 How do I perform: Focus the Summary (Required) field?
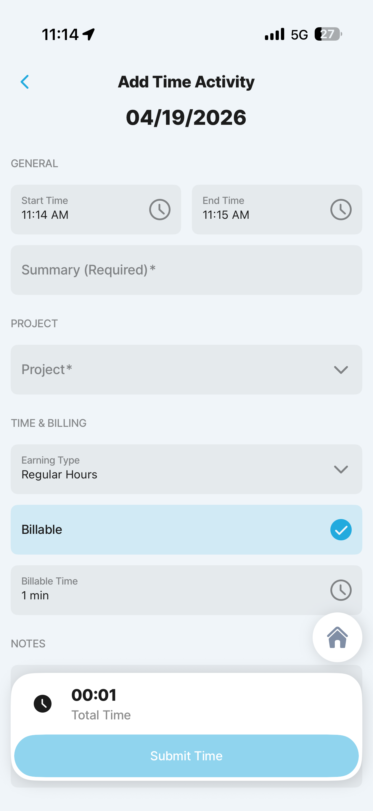point(186,270)
